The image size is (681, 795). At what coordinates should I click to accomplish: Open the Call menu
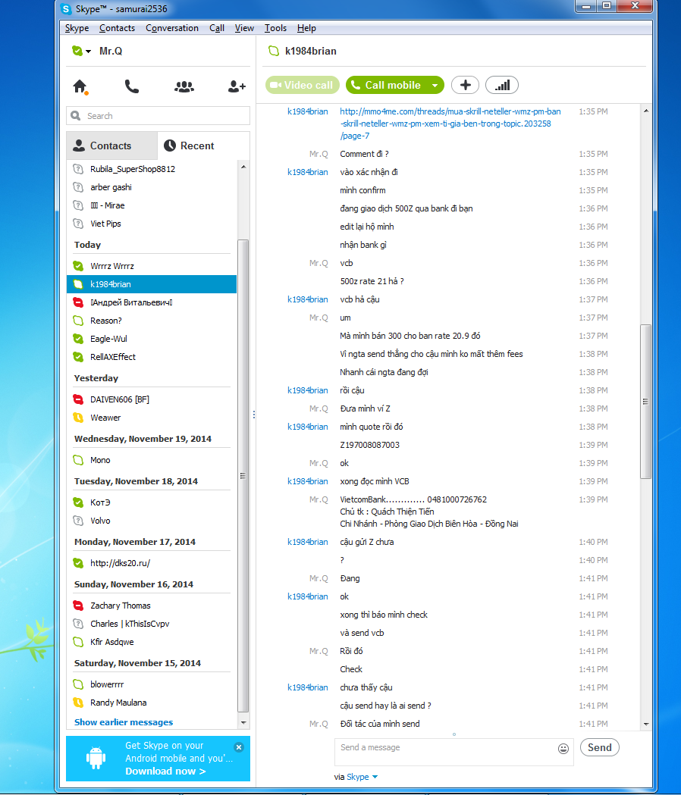coord(217,28)
